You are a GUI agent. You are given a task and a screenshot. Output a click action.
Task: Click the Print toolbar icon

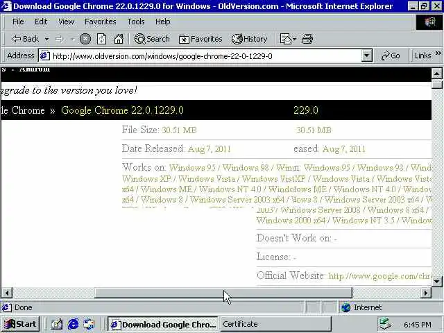tap(307, 39)
